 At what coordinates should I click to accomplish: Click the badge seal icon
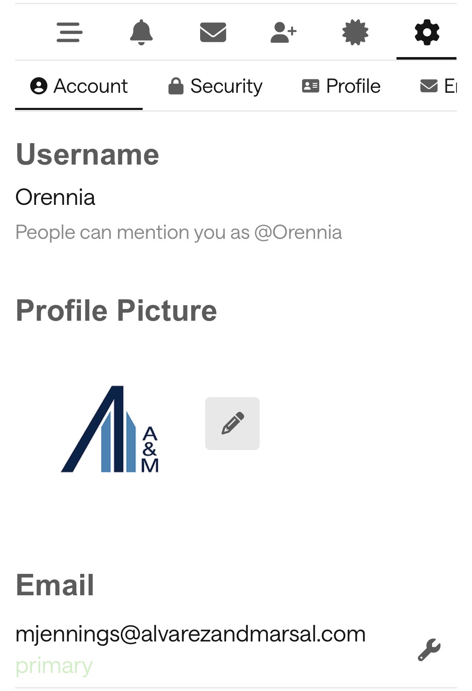[355, 32]
